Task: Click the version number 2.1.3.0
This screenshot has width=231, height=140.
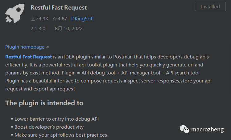Action: (38, 29)
